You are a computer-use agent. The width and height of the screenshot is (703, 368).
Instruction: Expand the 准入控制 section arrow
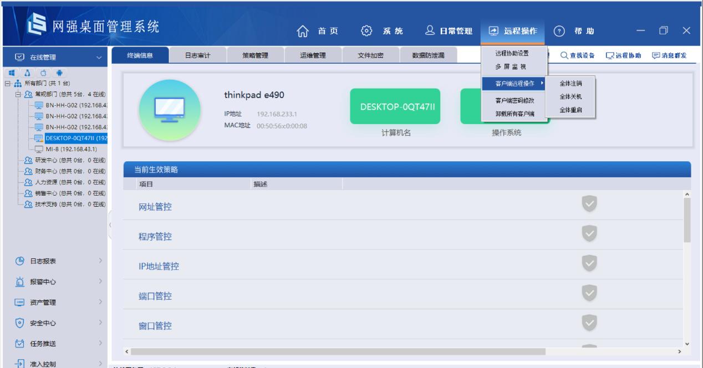pos(100,364)
